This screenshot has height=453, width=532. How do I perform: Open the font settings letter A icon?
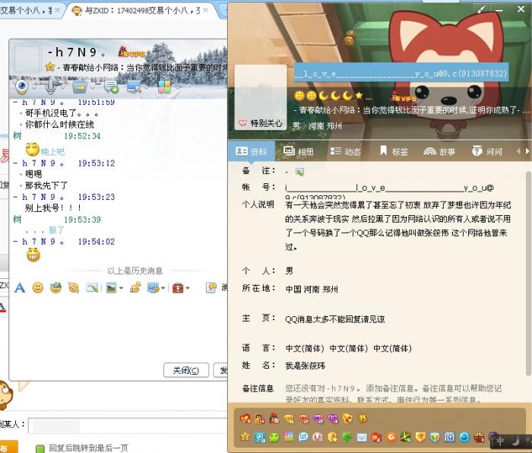point(20,288)
